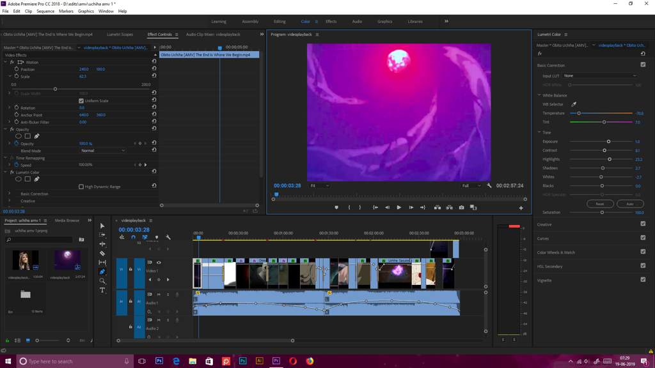Toggle the Uniform Scale checkbox
Image resolution: width=655 pixels, height=368 pixels.
(x=81, y=100)
